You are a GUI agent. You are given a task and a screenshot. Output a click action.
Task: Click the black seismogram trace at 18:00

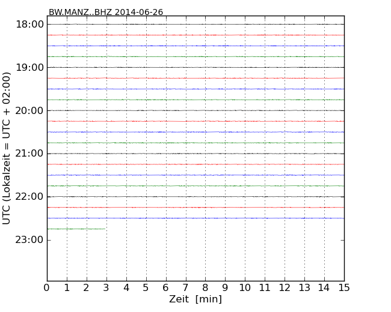[195, 24]
